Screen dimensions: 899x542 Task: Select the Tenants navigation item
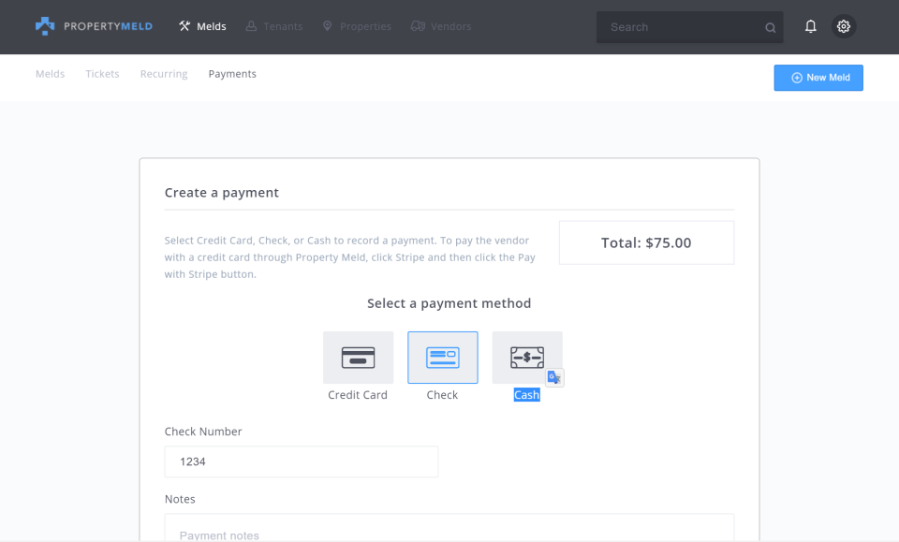point(273,26)
